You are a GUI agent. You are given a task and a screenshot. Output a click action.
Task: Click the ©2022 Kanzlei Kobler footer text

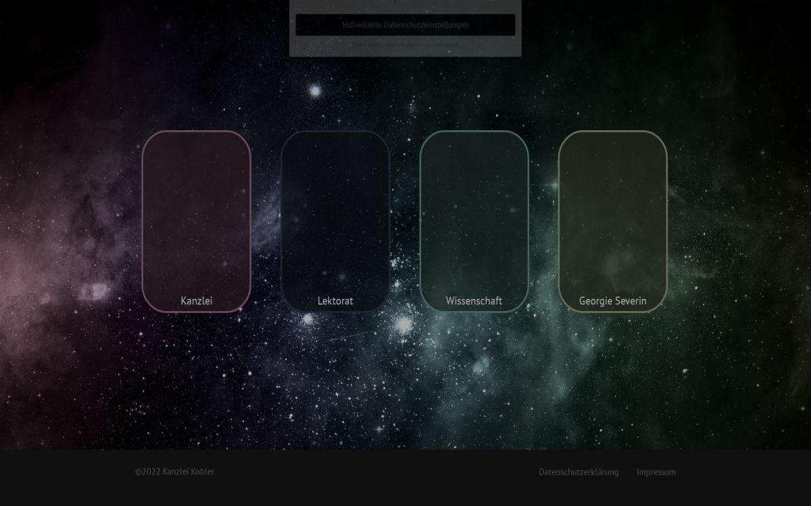click(x=174, y=472)
